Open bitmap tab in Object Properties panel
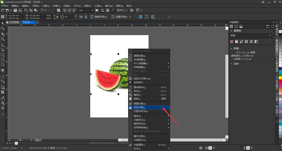282x151 pixels. tap(241, 27)
